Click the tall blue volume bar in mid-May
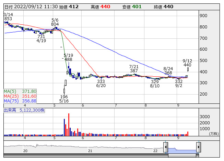The image size is (224, 161). click(x=64, y=127)
